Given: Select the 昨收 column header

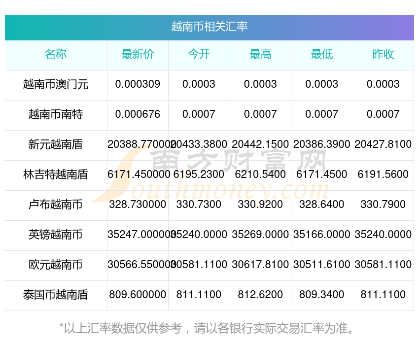Looking at the screenshot, I should click(383, 54).
